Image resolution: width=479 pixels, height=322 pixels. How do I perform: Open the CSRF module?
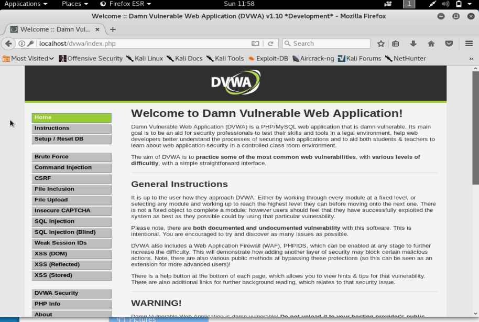coord(71,179)
